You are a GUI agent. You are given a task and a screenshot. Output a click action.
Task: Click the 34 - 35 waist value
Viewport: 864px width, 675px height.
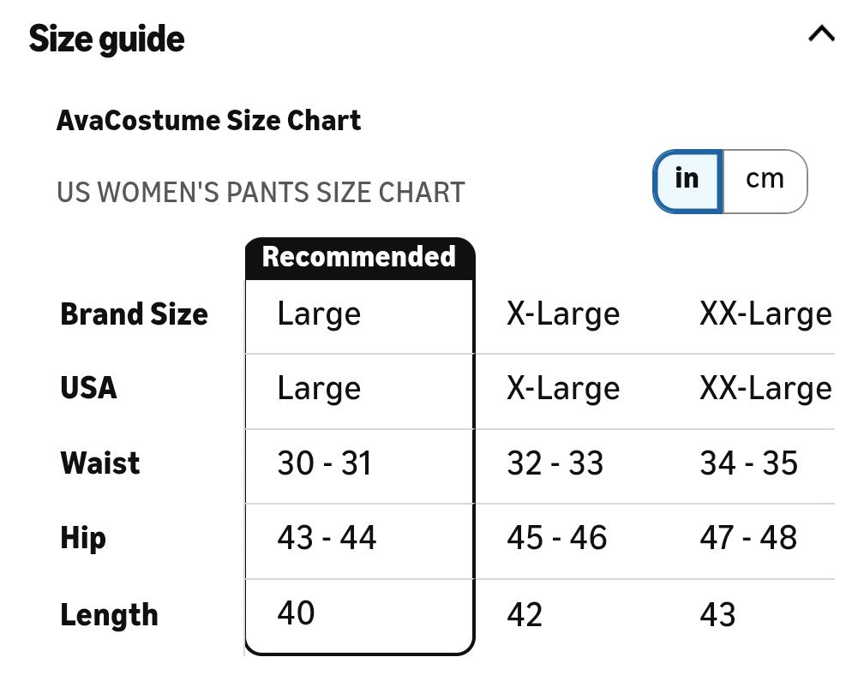coord(748,463)
